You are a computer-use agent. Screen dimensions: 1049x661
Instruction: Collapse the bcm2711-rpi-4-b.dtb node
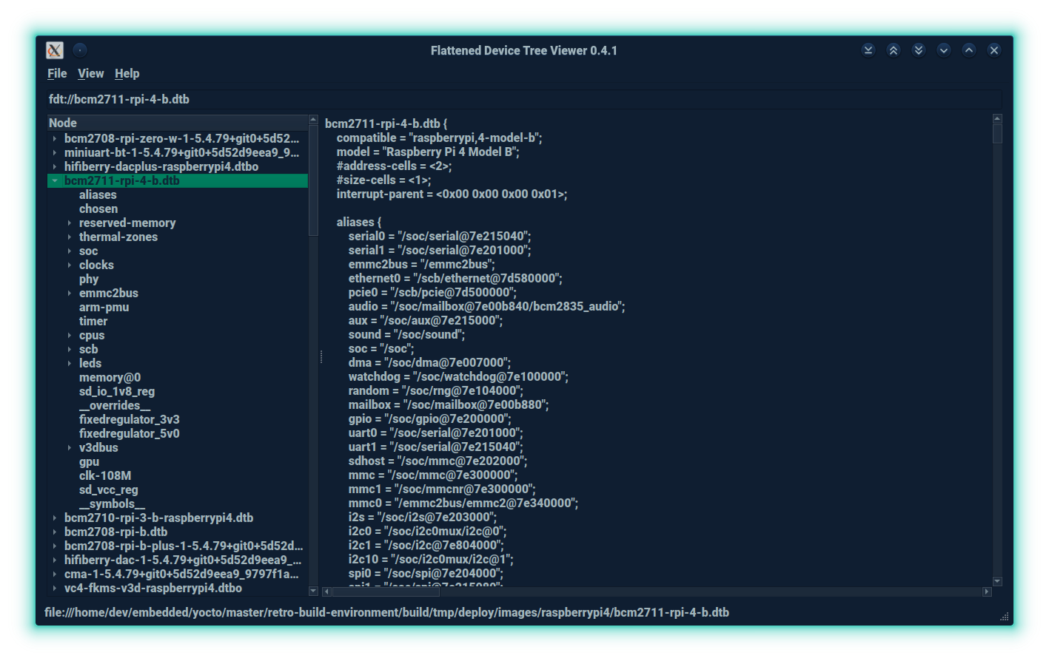point(55,180)
